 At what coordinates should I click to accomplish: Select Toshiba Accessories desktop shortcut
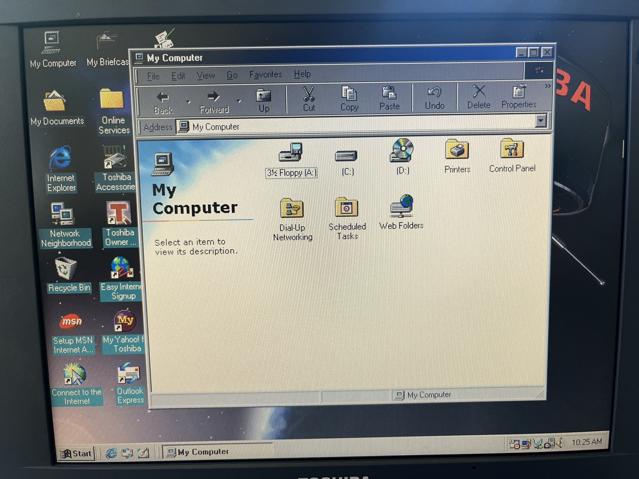pyautogui.click(x=115, y=168)
